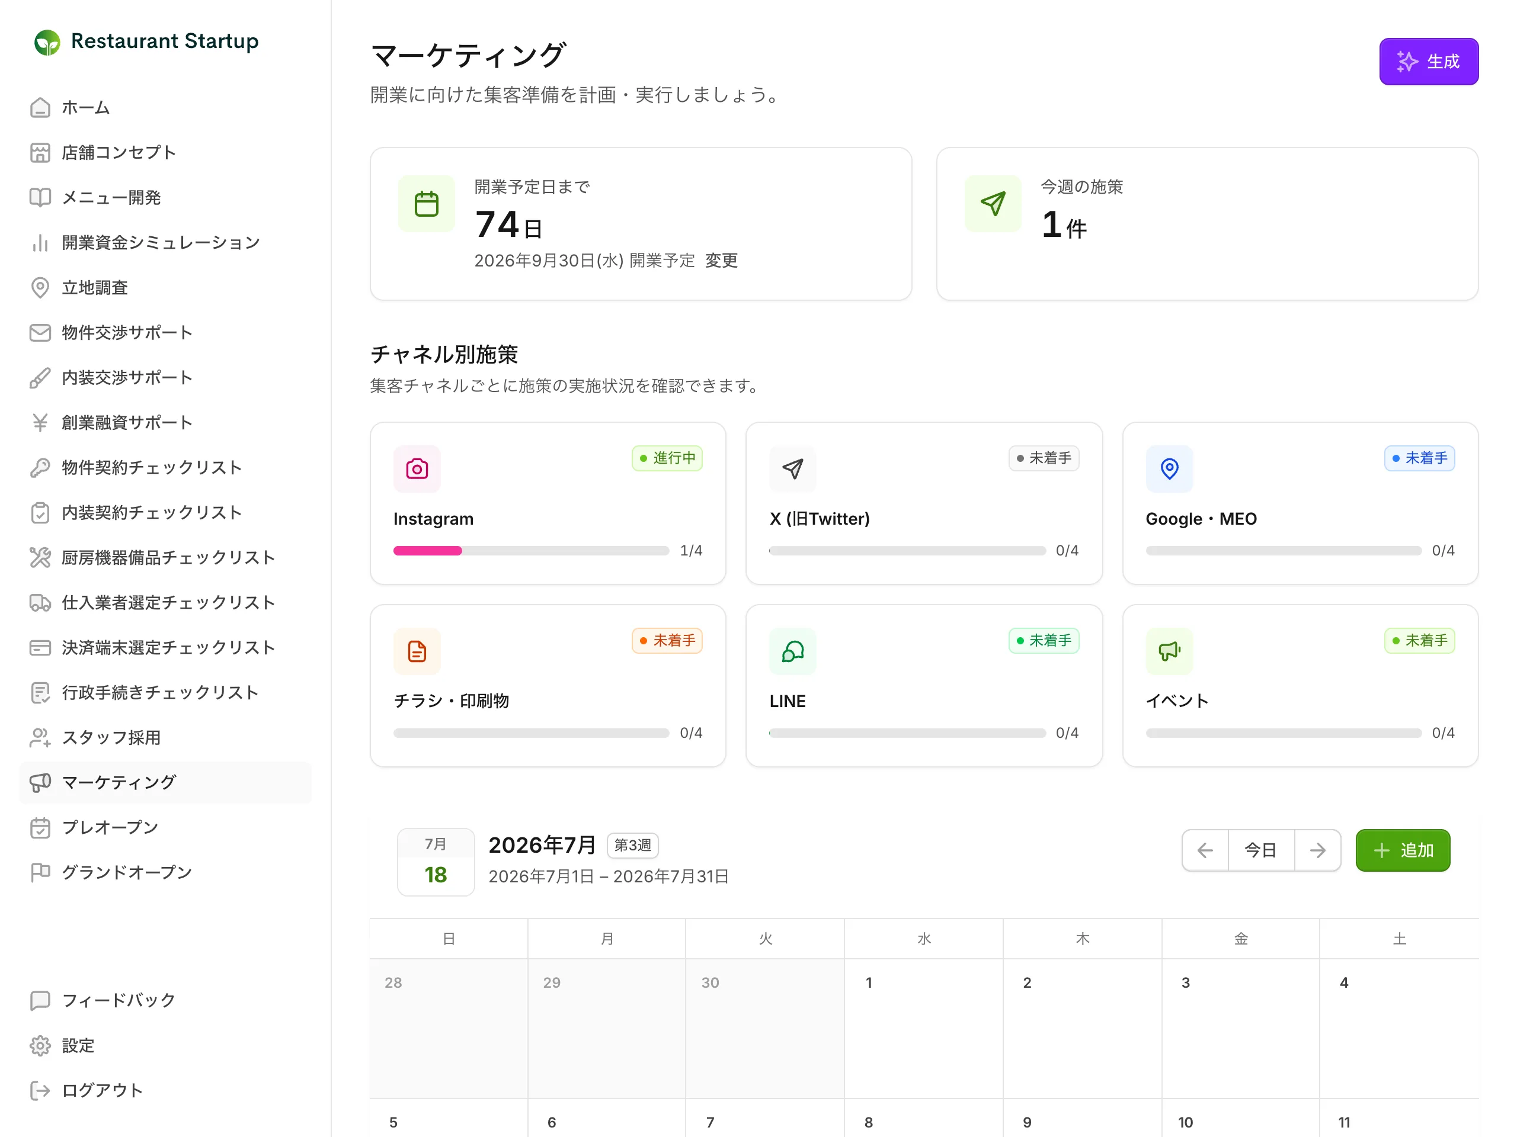Click the 未着手 badge on チラシ・印刷物 card
The height and width of the screenshot is (1137, 1517).
coord(667,640)
